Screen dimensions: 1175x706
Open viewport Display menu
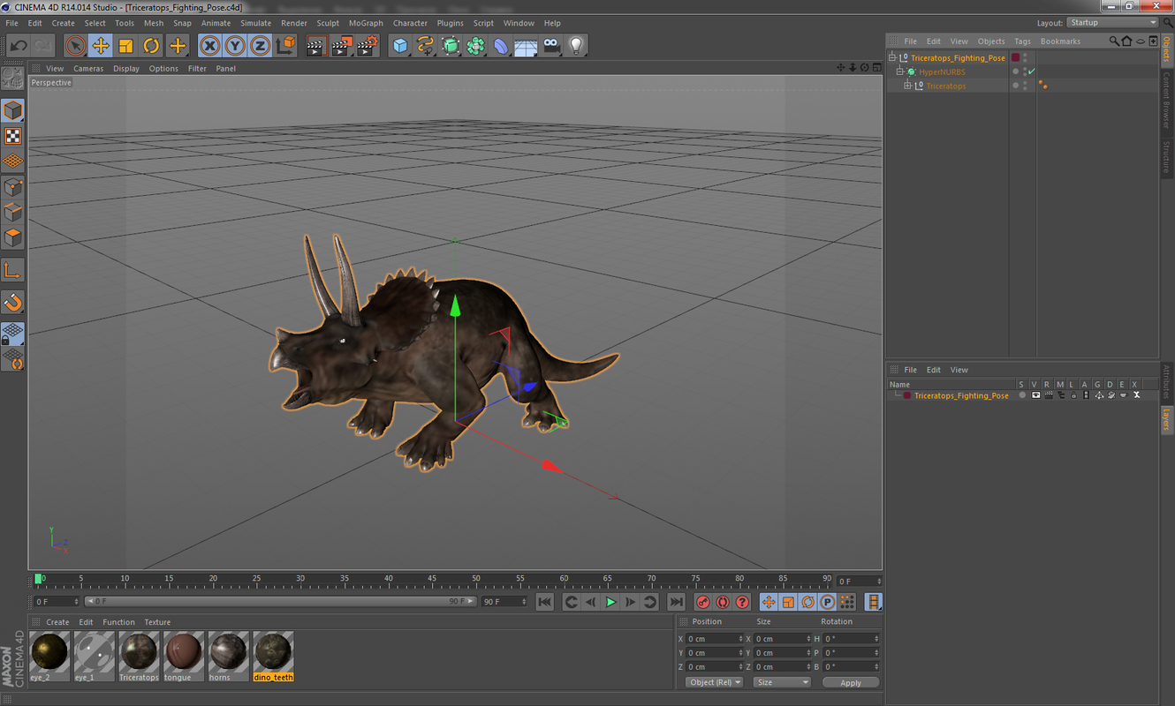coord(126,68)
